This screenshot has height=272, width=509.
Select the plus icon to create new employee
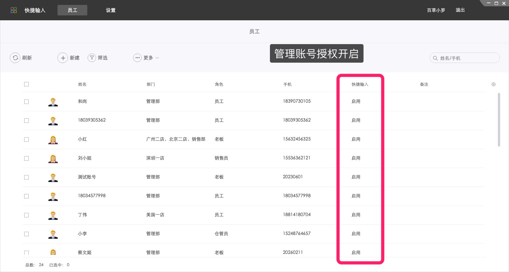coord(63,58)
